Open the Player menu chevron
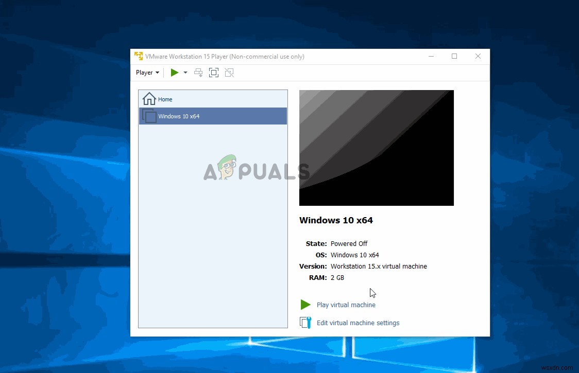Viewport: 579px width, 373px height. coord(157,72)
